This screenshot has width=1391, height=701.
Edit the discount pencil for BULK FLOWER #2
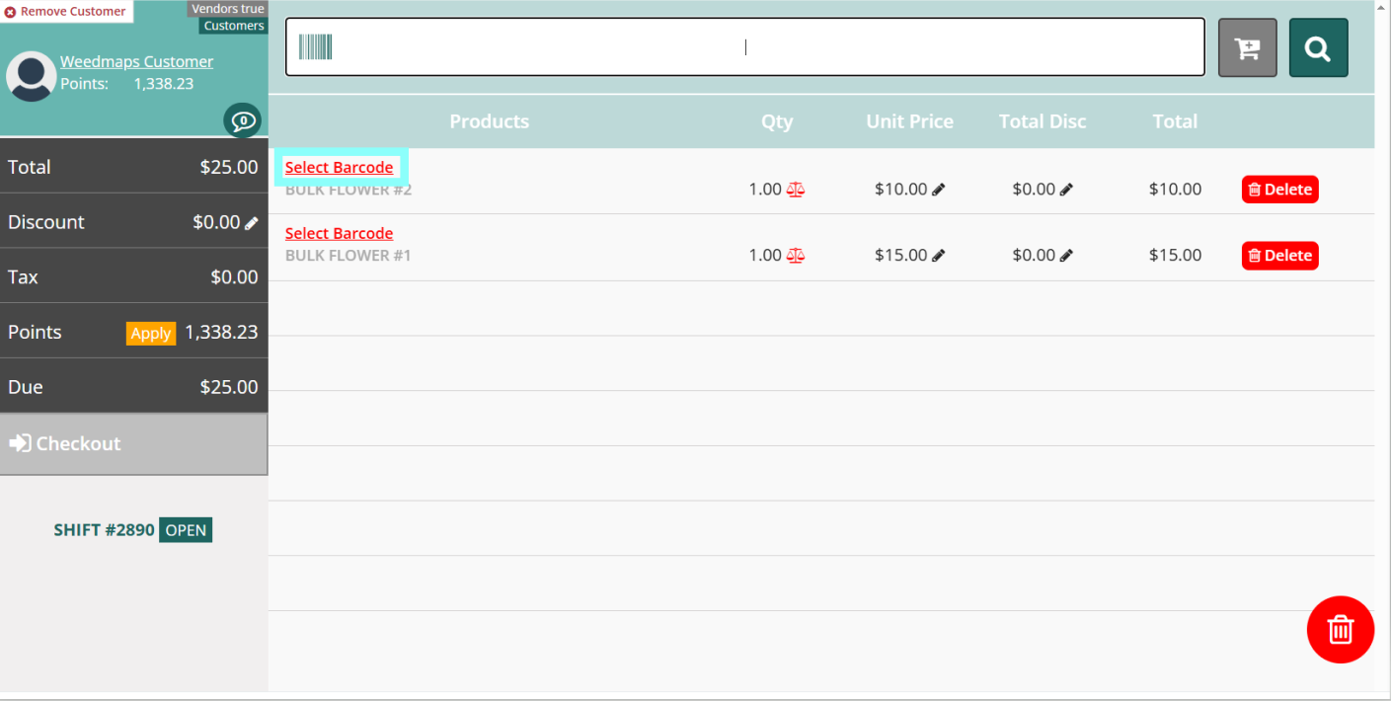click(x=1066, y=190)
